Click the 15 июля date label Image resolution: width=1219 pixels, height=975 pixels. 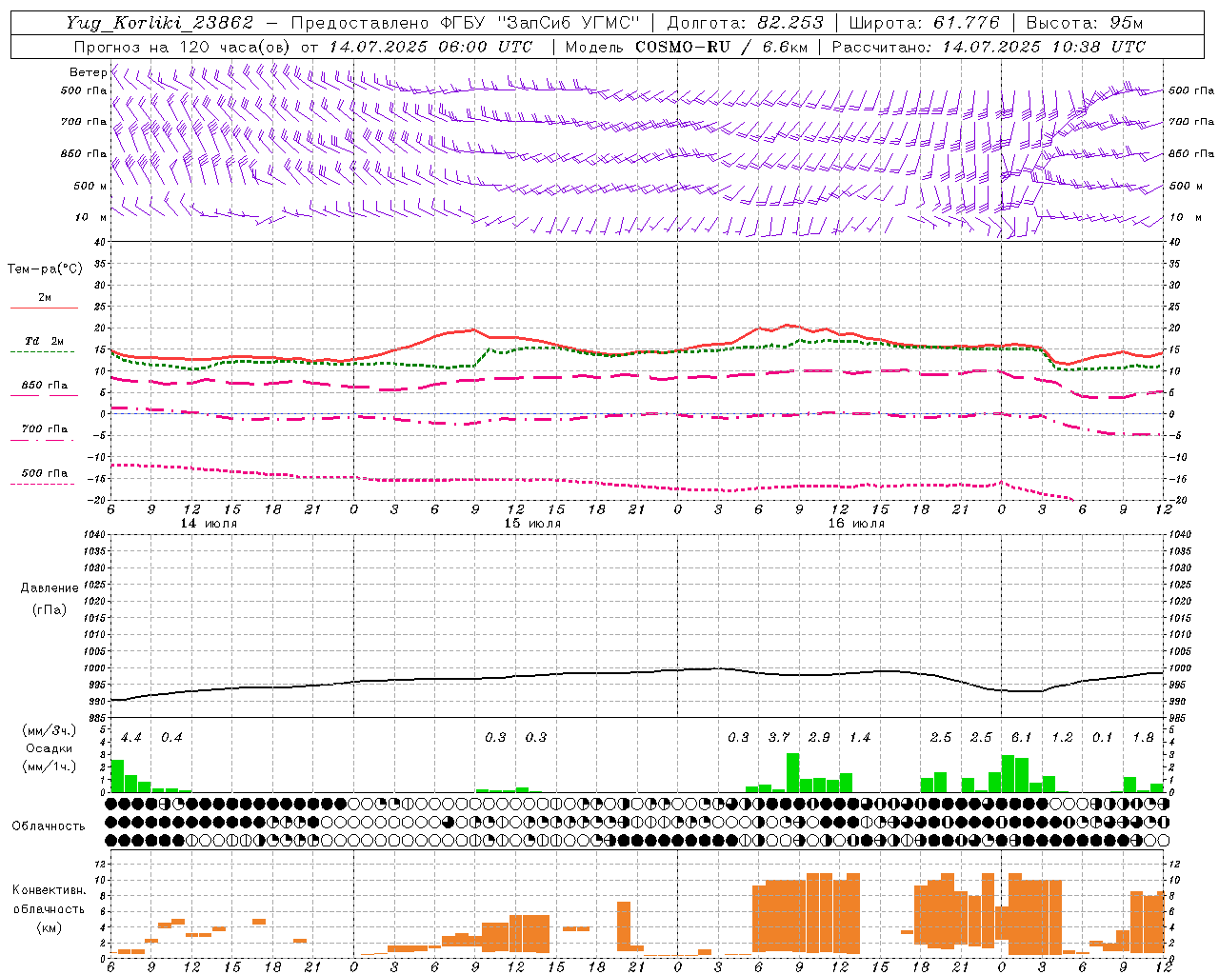click(532, 524)
